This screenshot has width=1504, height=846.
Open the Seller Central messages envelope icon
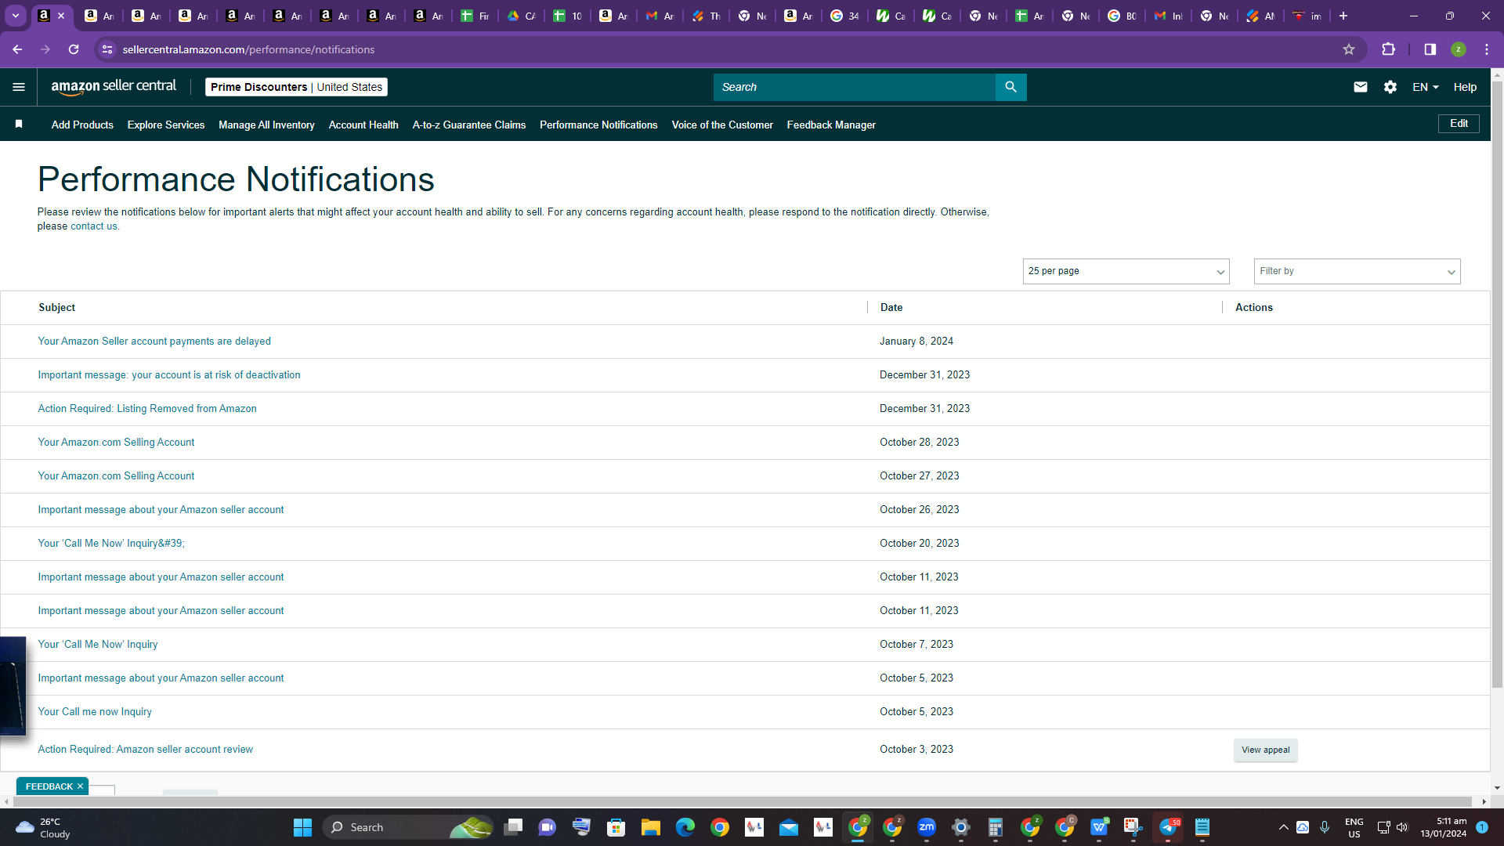click(x=1361, y=87)
